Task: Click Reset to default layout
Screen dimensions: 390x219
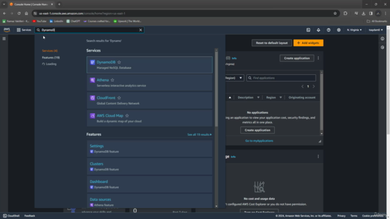Action: coord(272,43)
